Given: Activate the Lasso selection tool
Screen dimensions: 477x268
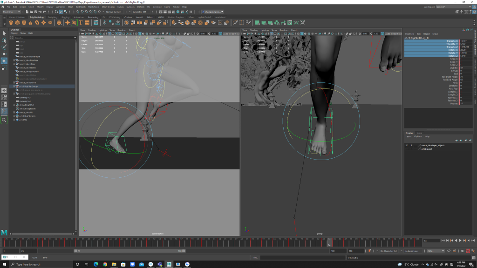Looking at the screenshot, I should [5, 40].
